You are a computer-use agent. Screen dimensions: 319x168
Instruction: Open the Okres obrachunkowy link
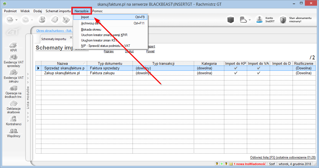tap(54, 31)
